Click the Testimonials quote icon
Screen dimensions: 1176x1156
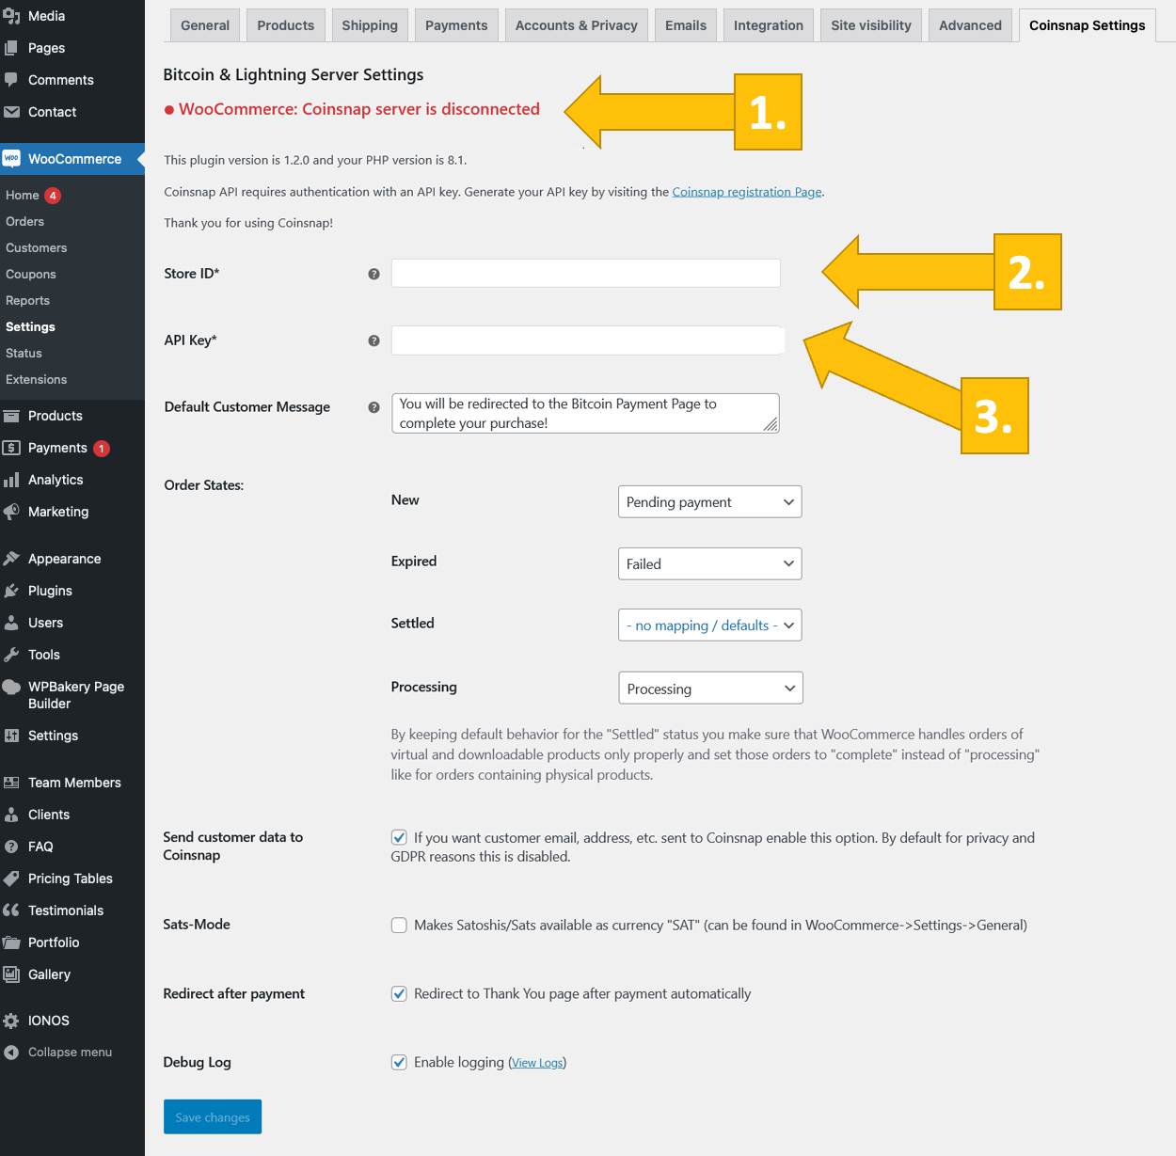click(11, 911)
